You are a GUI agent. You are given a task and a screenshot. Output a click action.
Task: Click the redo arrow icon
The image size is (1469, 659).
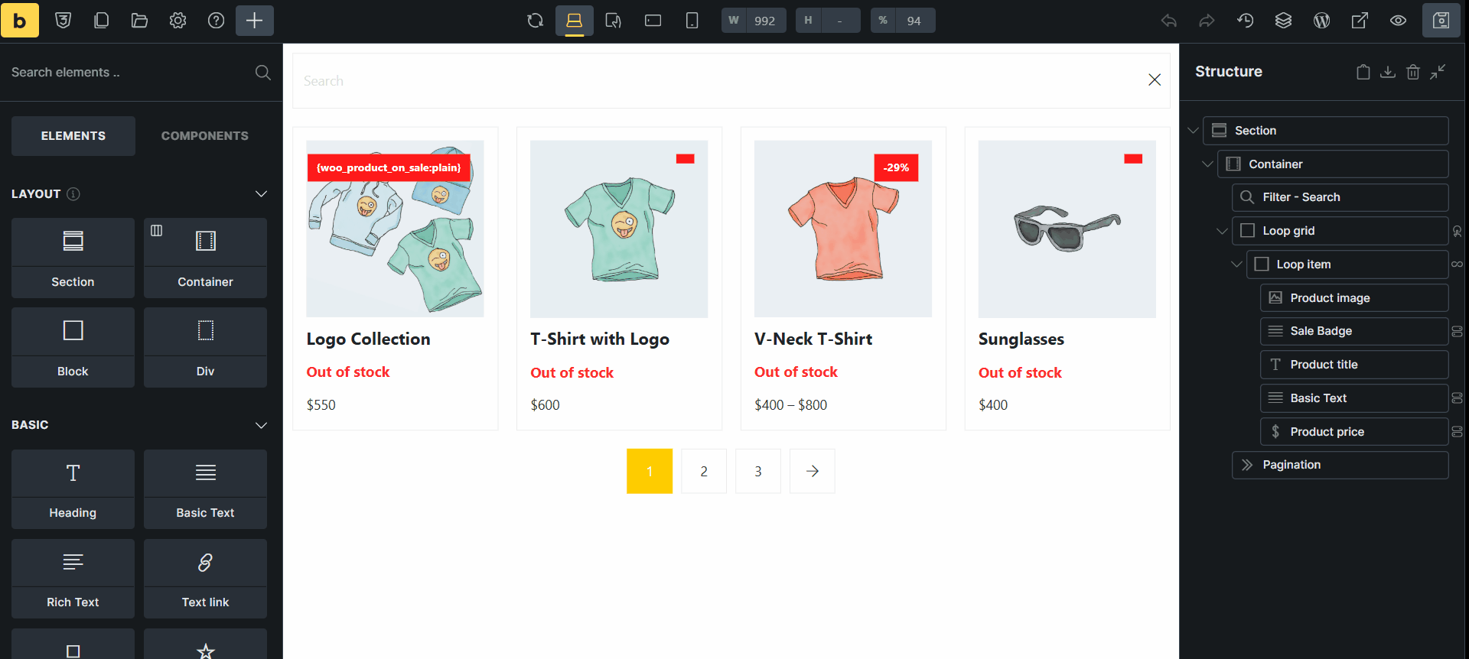1207,21
